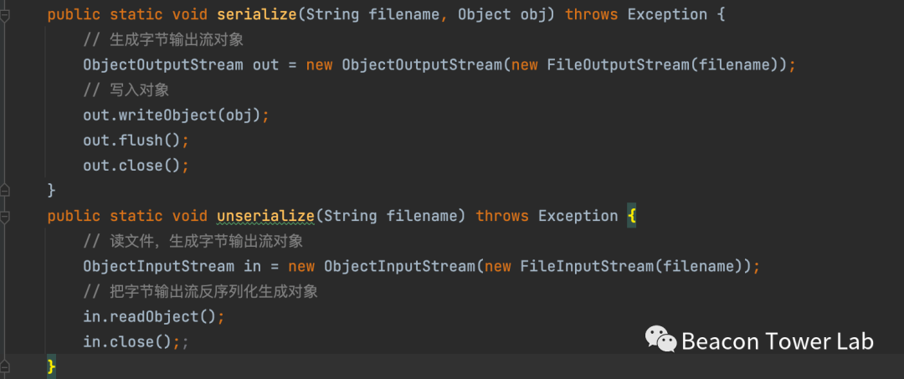904x379 pixels.
Task: Click the serialize method closing fold marker
Action: point(5,191)
